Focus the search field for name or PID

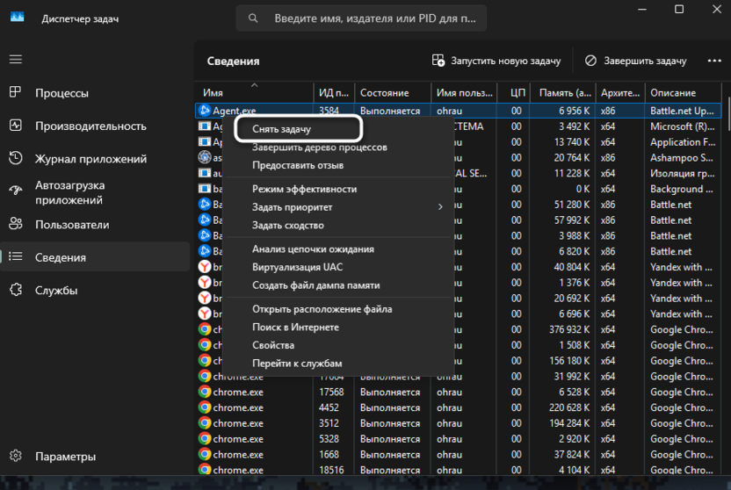coord(361,18)
